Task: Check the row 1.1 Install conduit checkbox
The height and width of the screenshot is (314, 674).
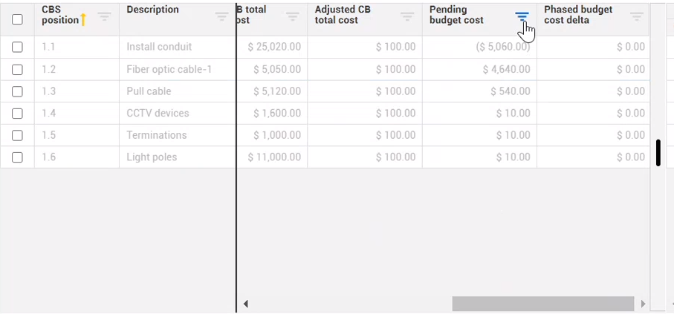Action: [17, 47]
